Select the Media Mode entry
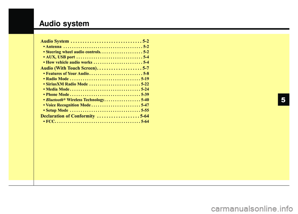The width and height of the screenshot is (298, 214). click(x=96, y=89)
